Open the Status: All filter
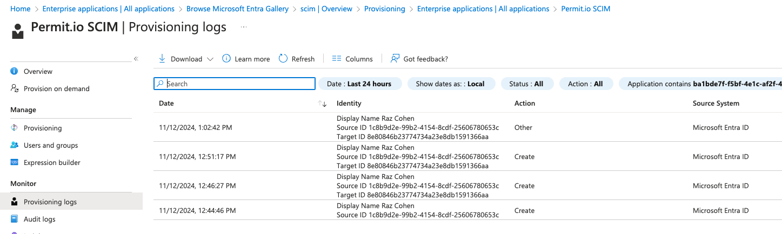 click(x=527, y=84)
